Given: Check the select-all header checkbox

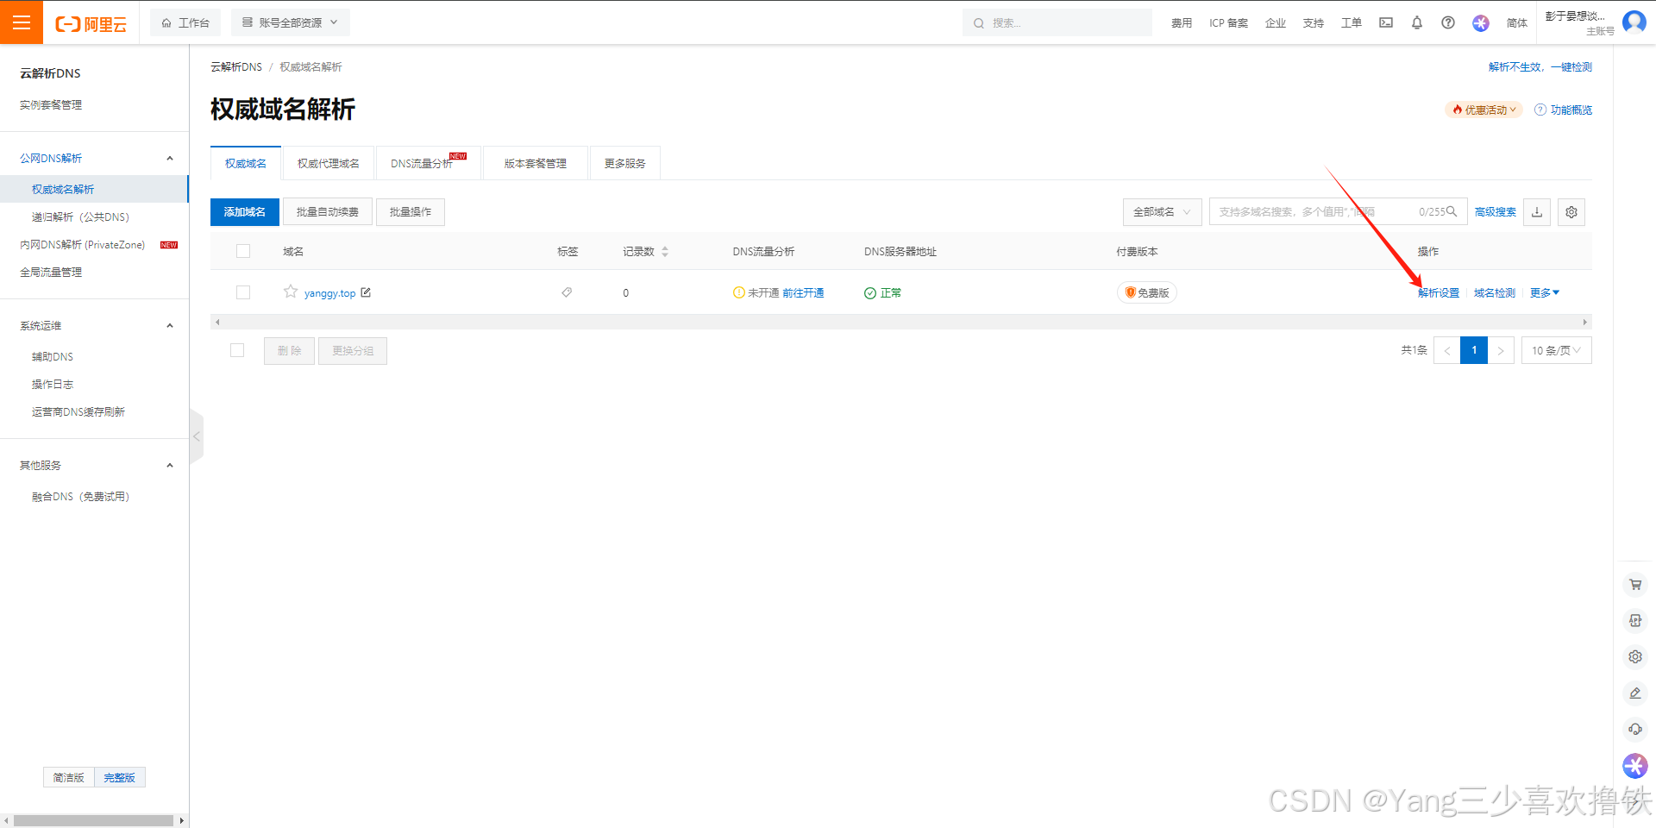Looking at the screenshot, I should pos(243,251).
